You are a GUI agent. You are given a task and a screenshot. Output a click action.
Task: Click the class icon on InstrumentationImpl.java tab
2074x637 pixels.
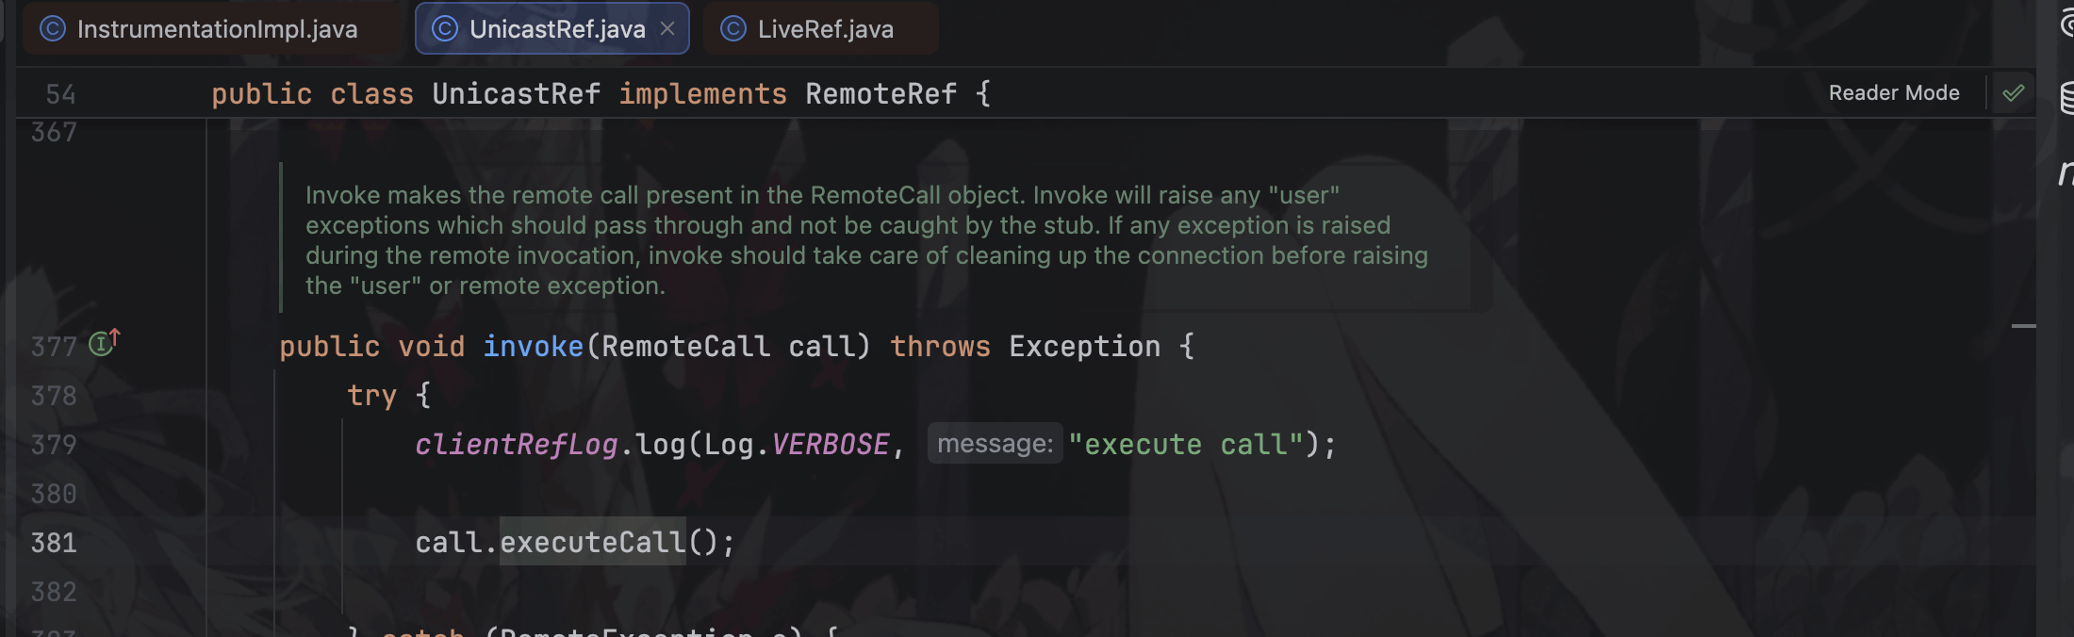[x=55, y=28]
